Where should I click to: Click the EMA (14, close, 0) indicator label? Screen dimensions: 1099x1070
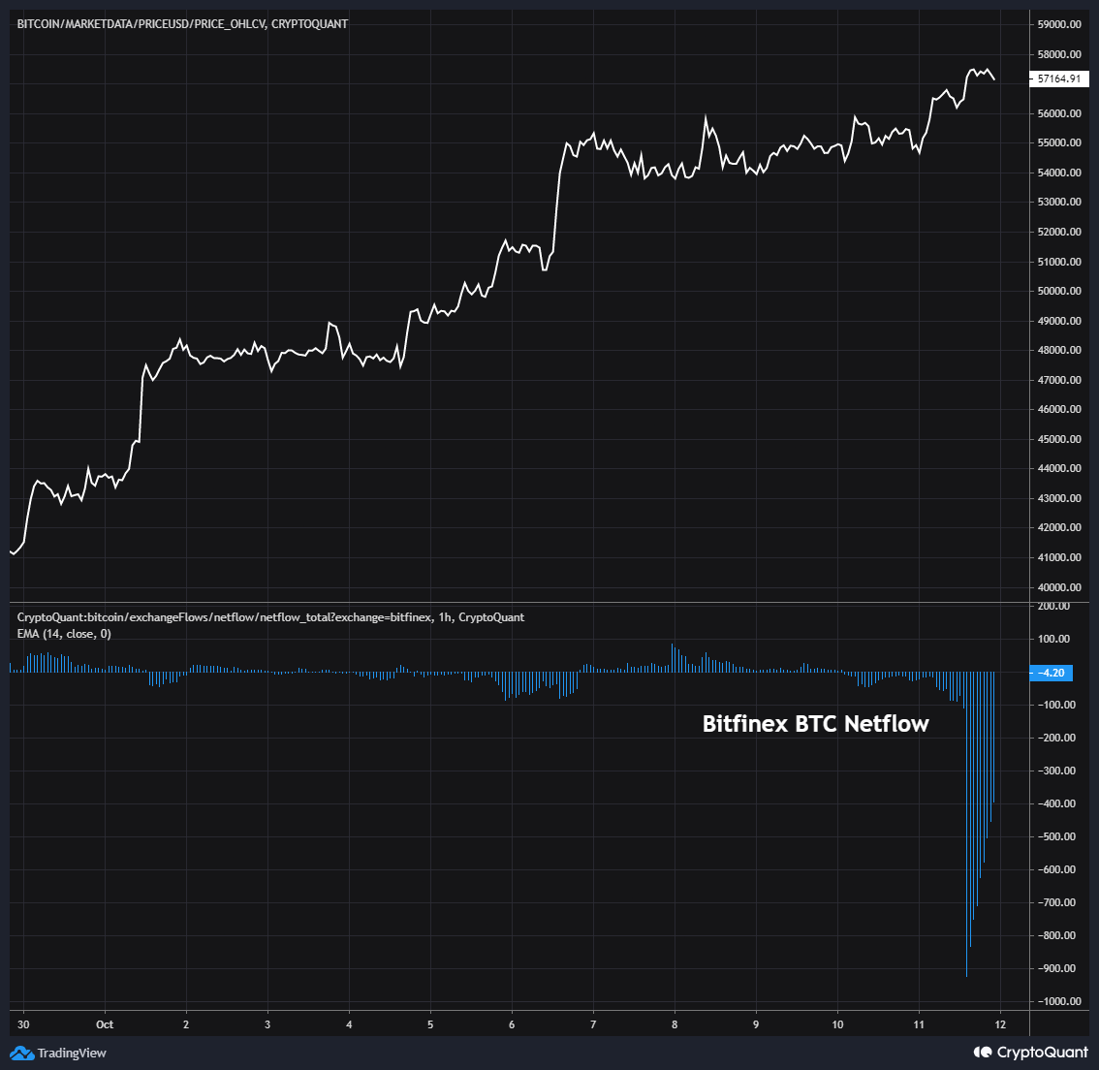tap(62, 633)
